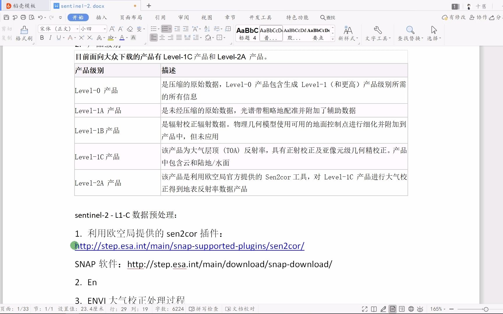Toggle underline formatting
This screenshot has height=314, width=503.
(59, 38)
